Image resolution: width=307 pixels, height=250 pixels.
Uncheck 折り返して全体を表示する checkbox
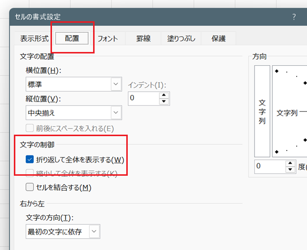pos(29,159)
